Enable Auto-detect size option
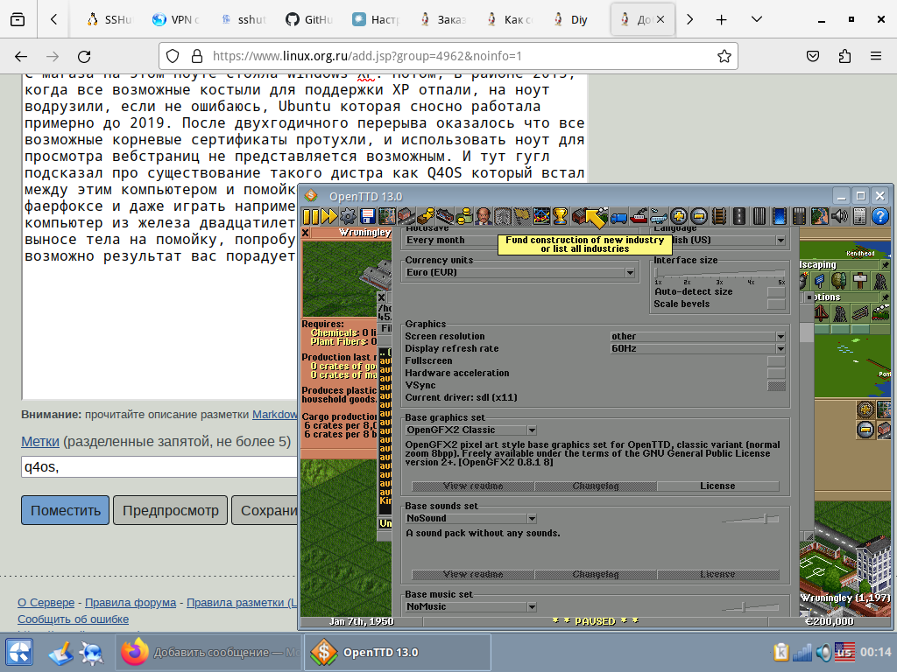Screen dimensions: 897x672 (776, 292)
